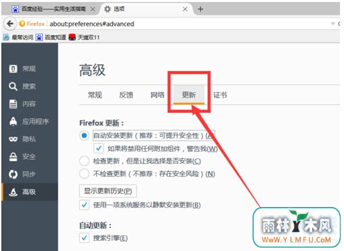Viewport: 344px width, 251px height.
Task: Switch to the 常规 sub-tab under 高级
Action: [x=95, y=95]
